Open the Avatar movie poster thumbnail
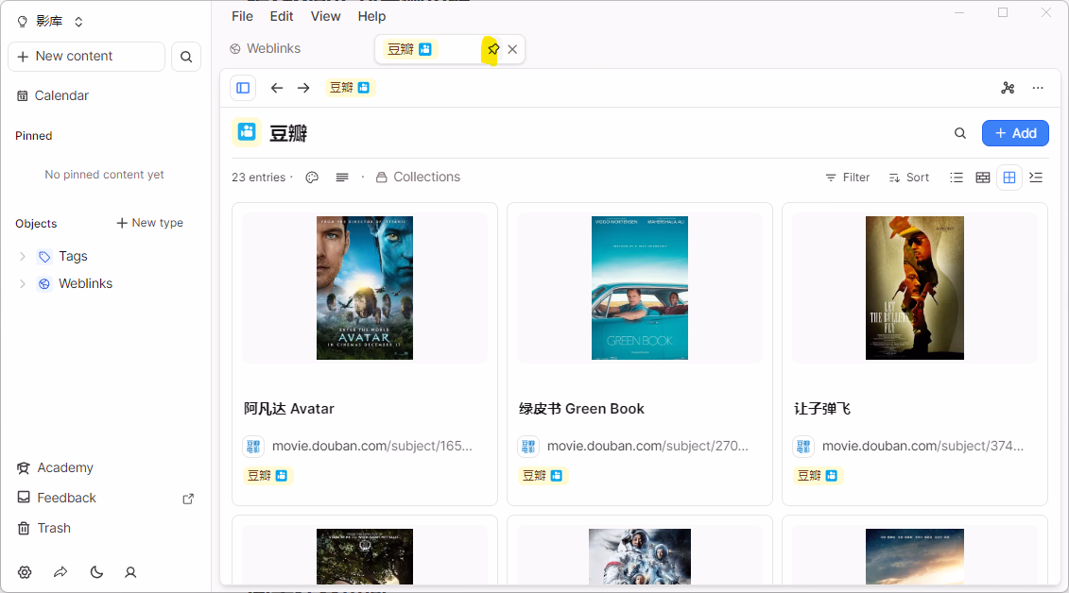1069x593 pixels. [365, 288]
